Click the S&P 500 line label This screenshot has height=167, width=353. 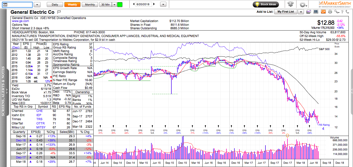(324, 49)
